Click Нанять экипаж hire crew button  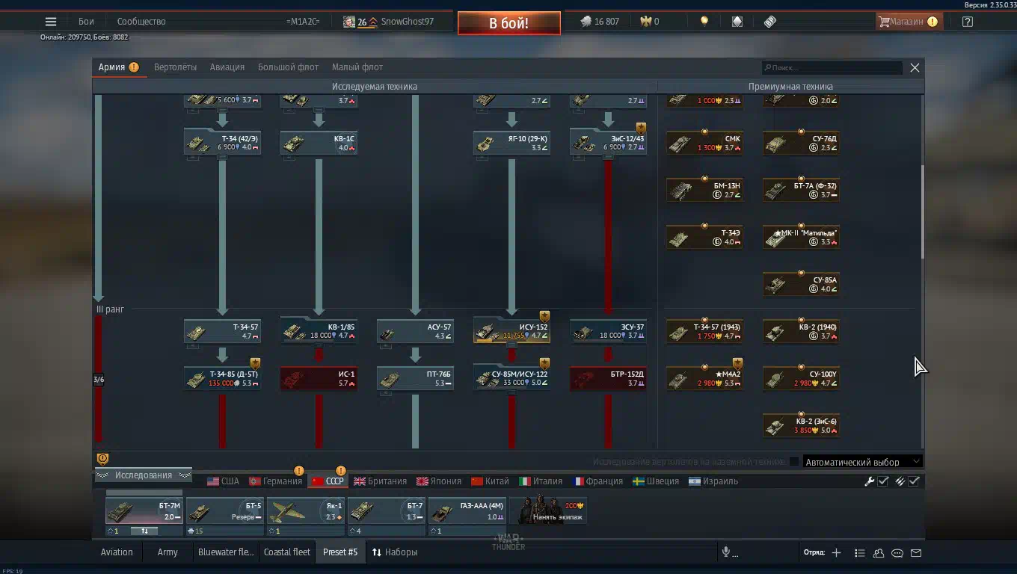548,510
